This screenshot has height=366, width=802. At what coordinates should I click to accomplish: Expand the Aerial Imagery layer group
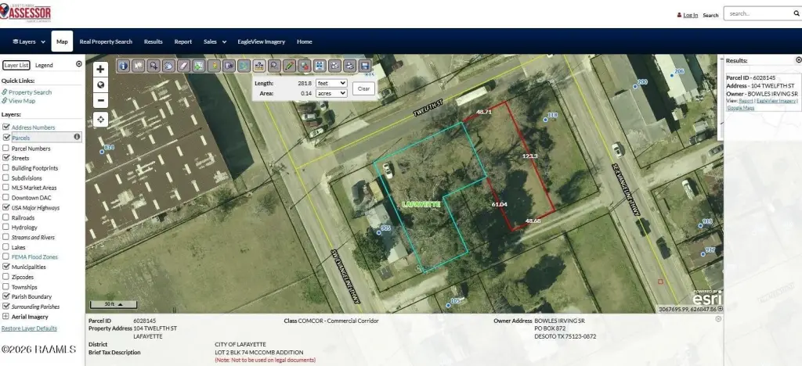point(6,317)
